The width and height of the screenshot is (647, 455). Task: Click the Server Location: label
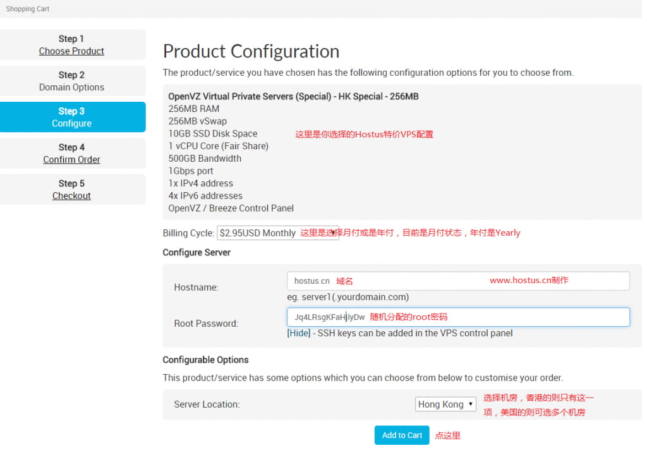pos(207,404)
